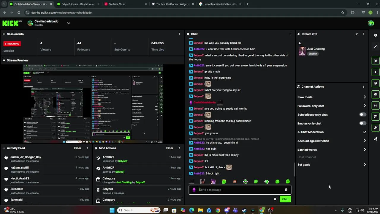
Task: Click the note page icon in right sidebar
Action: 376,83
